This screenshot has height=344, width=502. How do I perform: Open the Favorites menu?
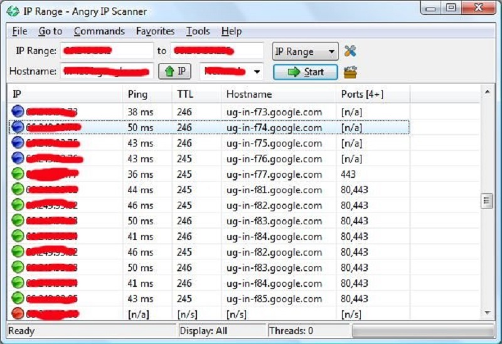[155, 31]
